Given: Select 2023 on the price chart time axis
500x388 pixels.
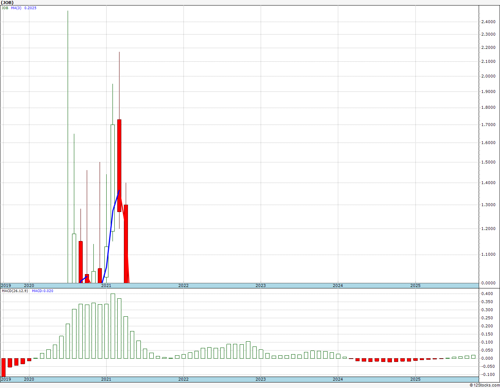Looking at the screenshot, I should coord(261,285).
